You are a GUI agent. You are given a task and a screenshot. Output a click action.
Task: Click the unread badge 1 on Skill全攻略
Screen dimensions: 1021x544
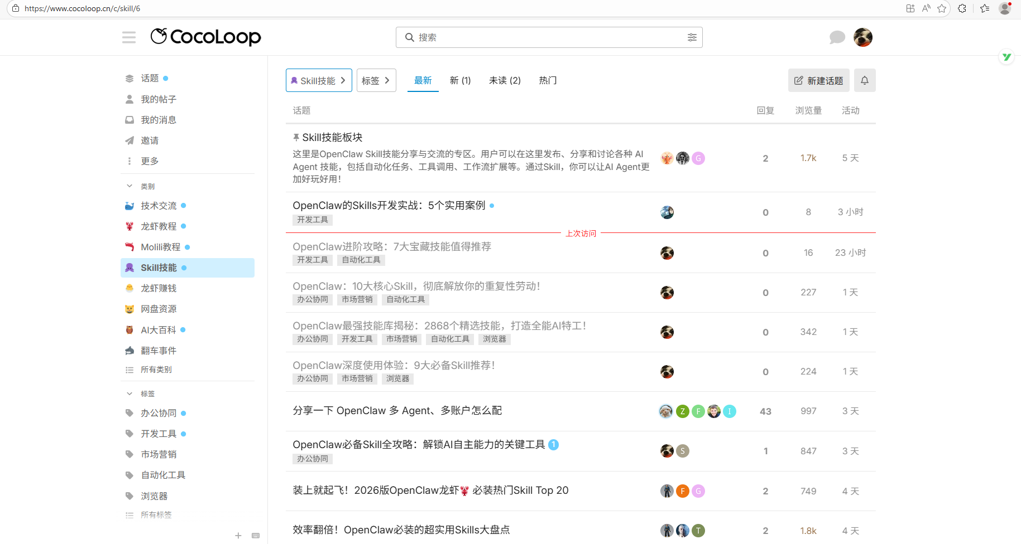(x=553, y=444)
